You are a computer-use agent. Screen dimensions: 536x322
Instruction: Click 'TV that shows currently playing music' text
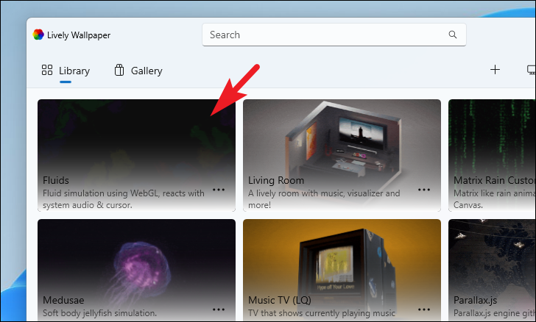coord(321,313)
